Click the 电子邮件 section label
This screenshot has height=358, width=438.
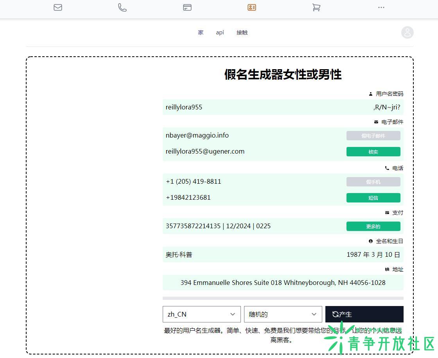click(x=392, y=122)
